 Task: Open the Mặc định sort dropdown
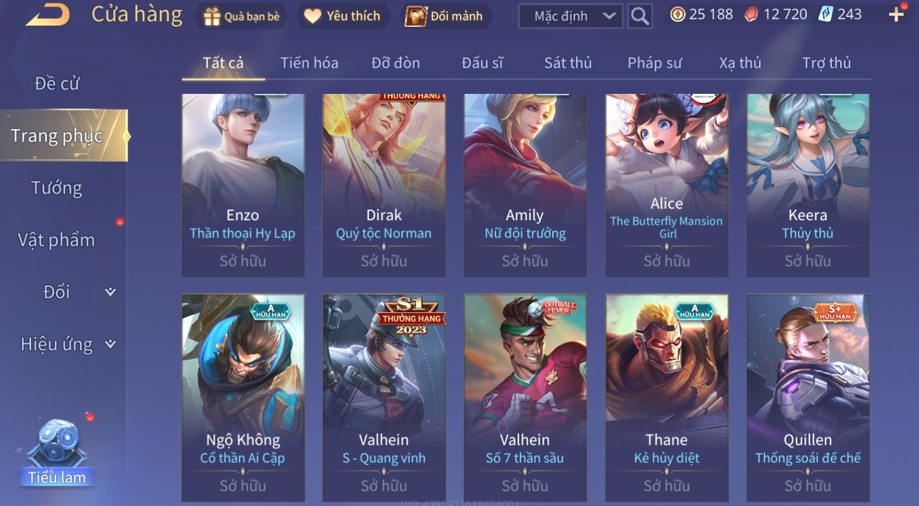[571, 16]
